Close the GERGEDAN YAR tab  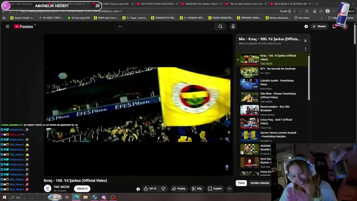click(x=221, y=4)
